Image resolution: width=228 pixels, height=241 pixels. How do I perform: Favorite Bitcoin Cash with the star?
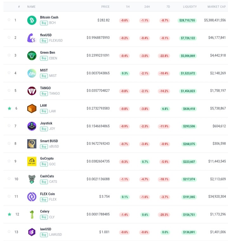coord(9,20)
